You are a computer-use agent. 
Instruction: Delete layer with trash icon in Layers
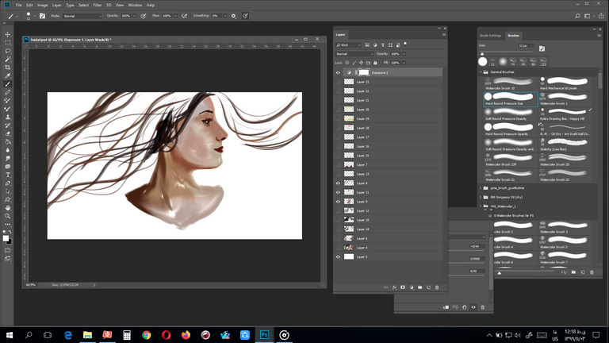click(x=437, y=287)
